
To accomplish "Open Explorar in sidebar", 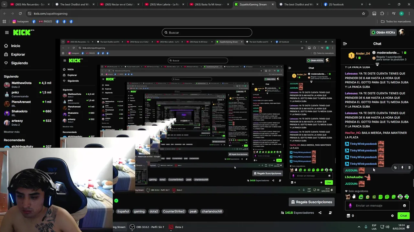I will 15,54.
